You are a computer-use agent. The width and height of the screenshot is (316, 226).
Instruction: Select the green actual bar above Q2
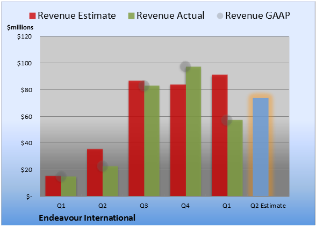tap(110, 181)
